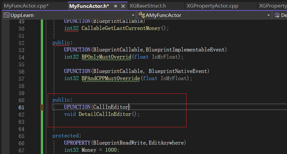Image resolution: width=287 pixels, height=154 pixels.
Task: Click the yellow change marker on line 61
Action: click(x=42, y=107)
